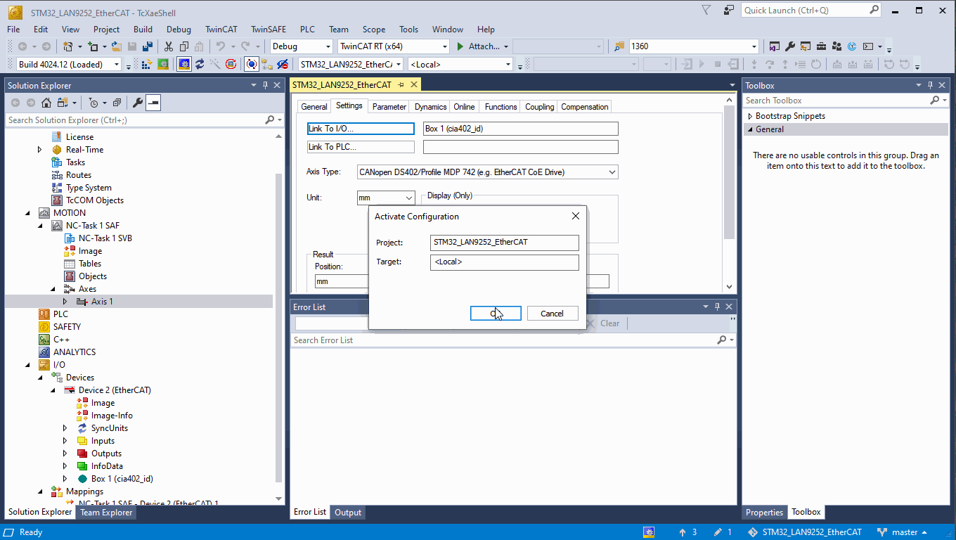956x540 pixels.
Task: Click the Team Explorer people icon
Action: (836, 46)
